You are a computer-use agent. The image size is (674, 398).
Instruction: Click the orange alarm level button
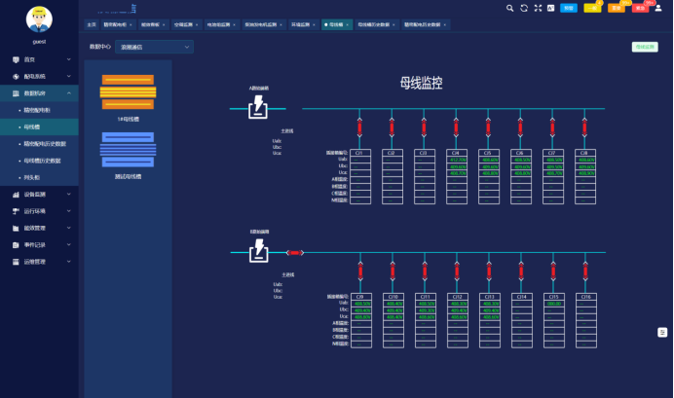coord(617,8)
